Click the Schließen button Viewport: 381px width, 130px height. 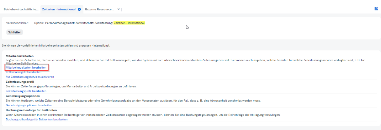click(x=15, y=32)
